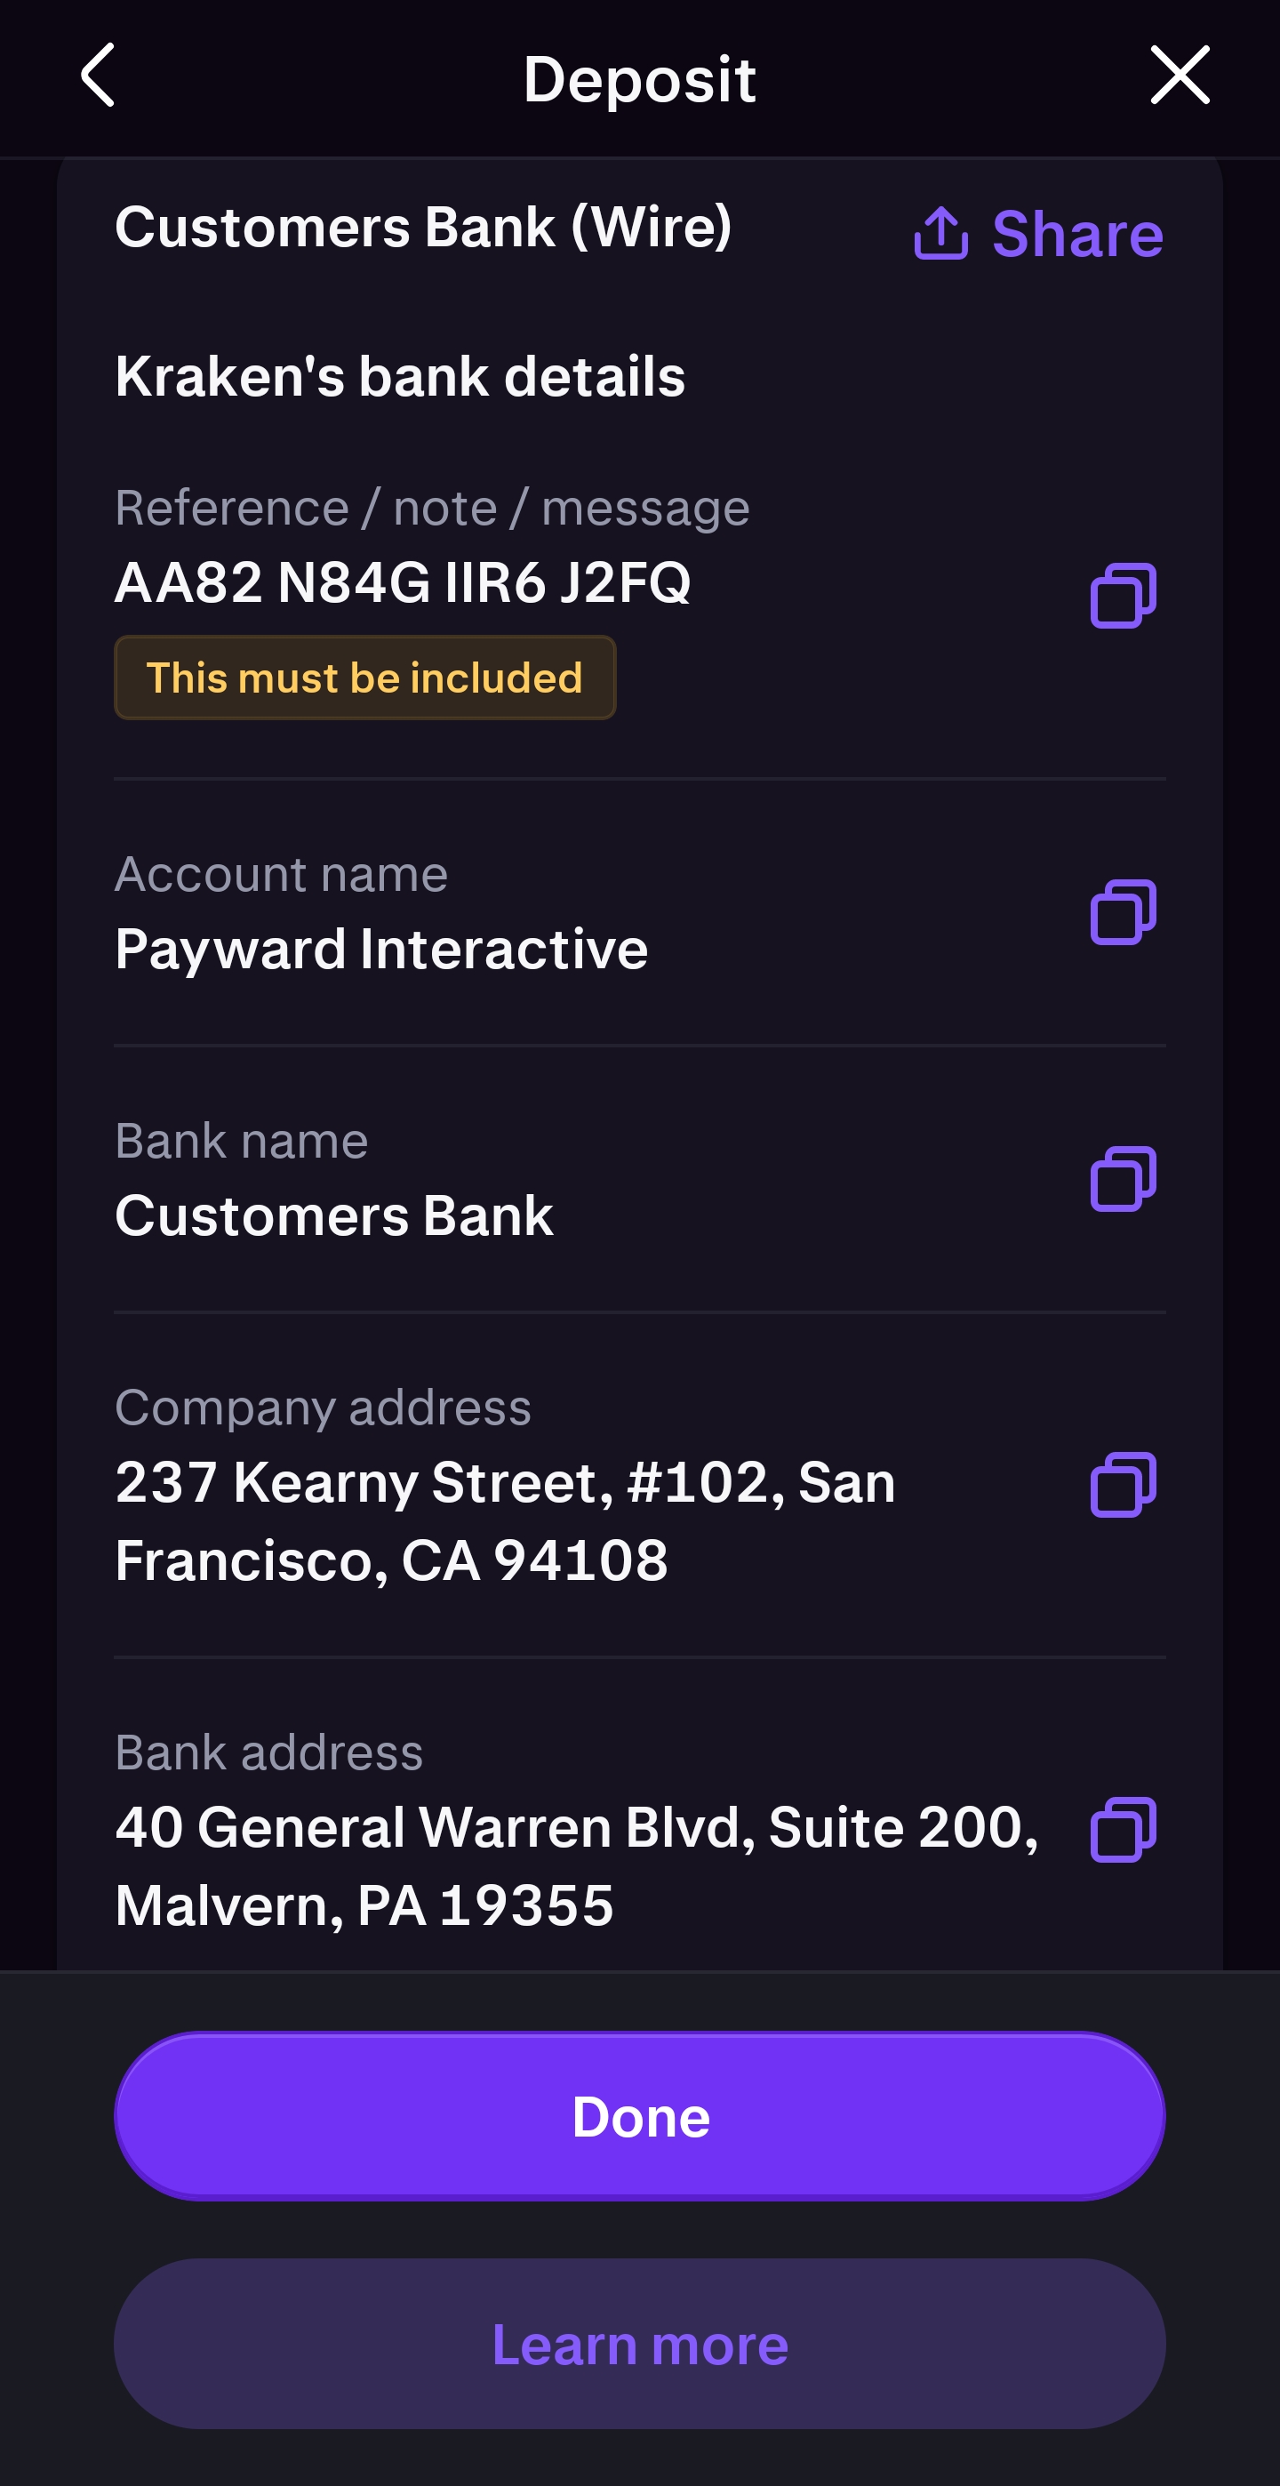Tap the Share text link
The image size is (1280, 2486).
pos(1077,235)
